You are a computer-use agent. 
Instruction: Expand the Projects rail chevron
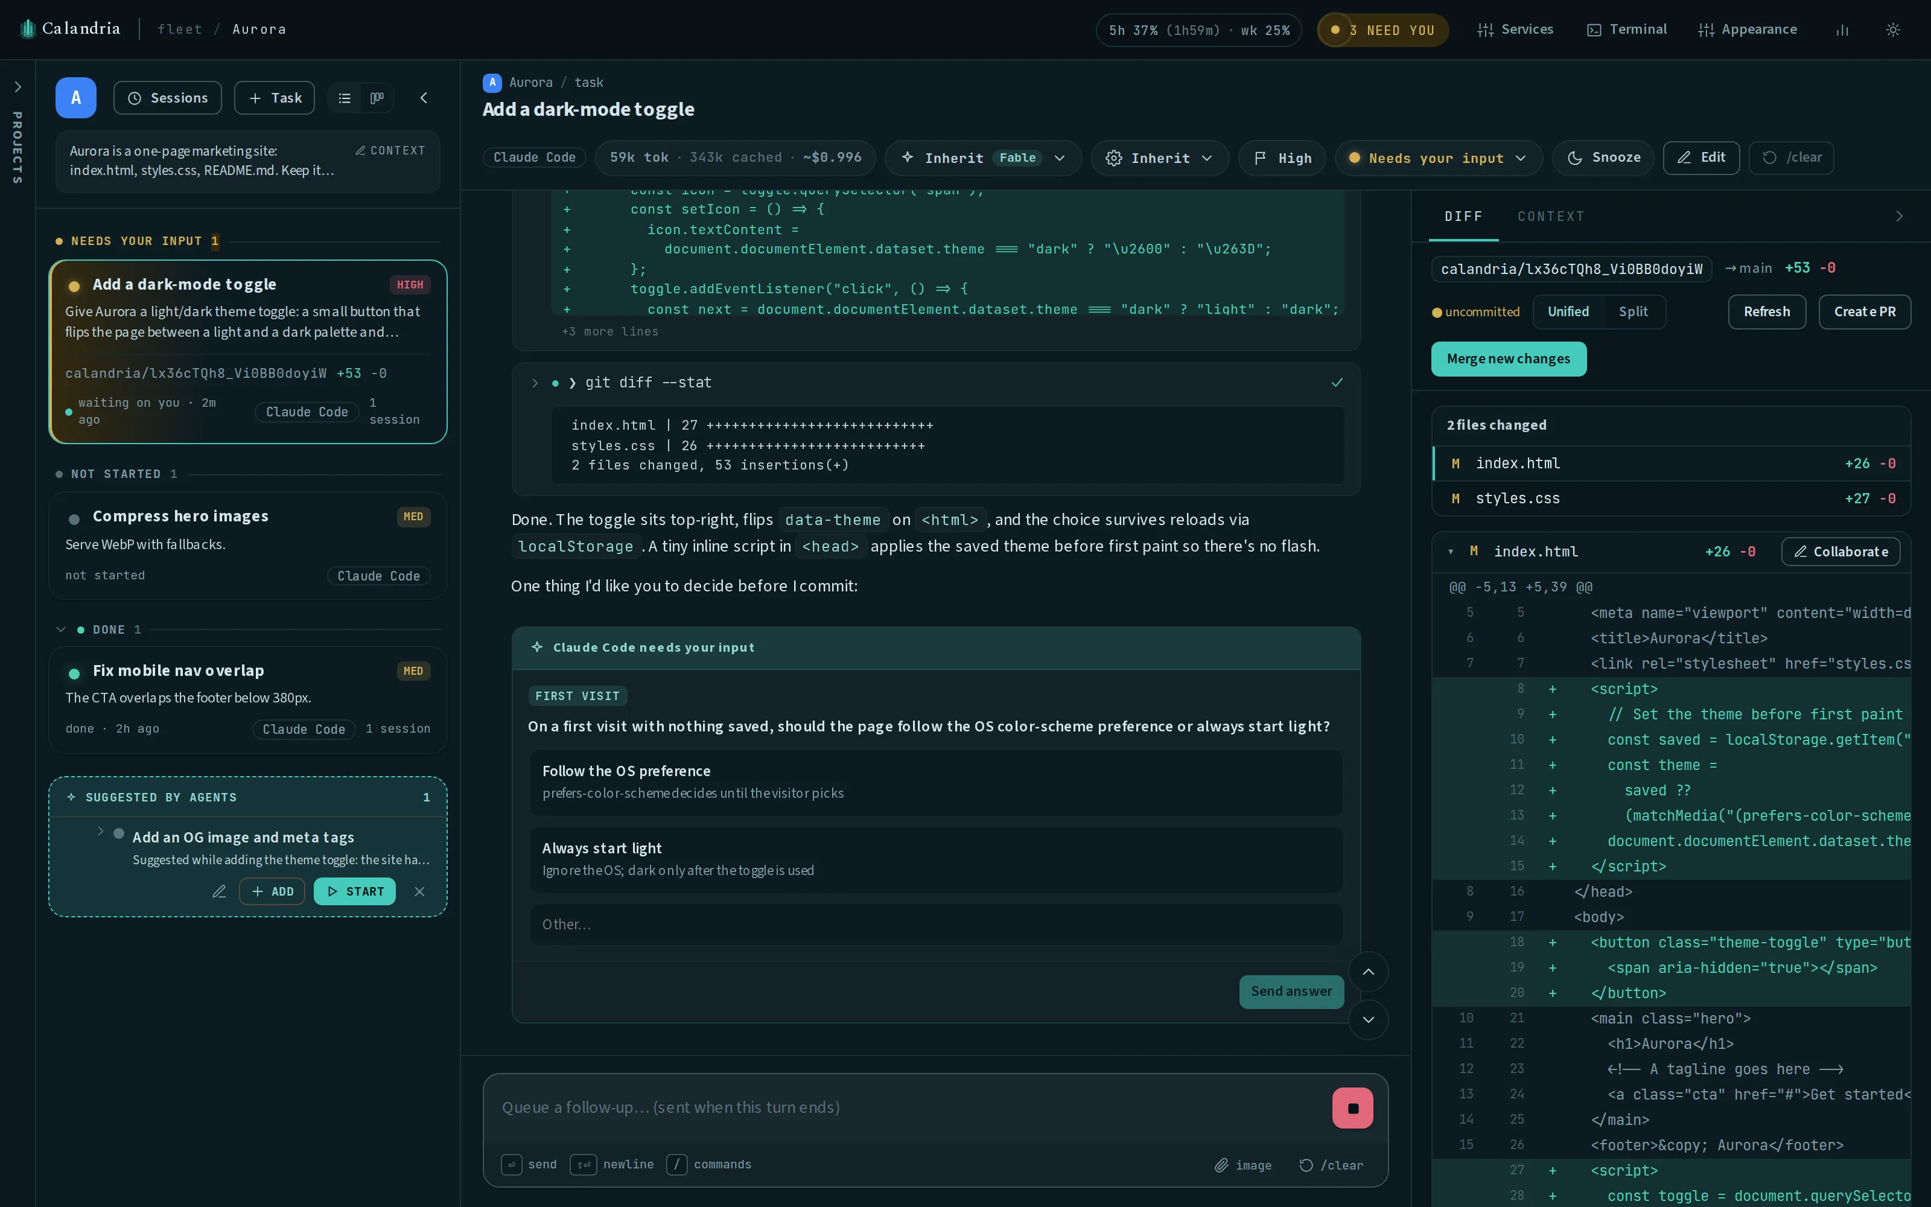(17, 87)
